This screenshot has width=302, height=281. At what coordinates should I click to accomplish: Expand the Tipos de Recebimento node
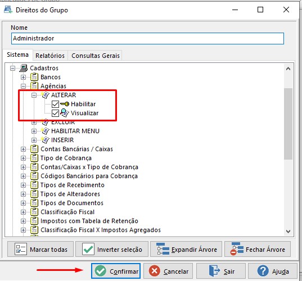coord(23,185)
